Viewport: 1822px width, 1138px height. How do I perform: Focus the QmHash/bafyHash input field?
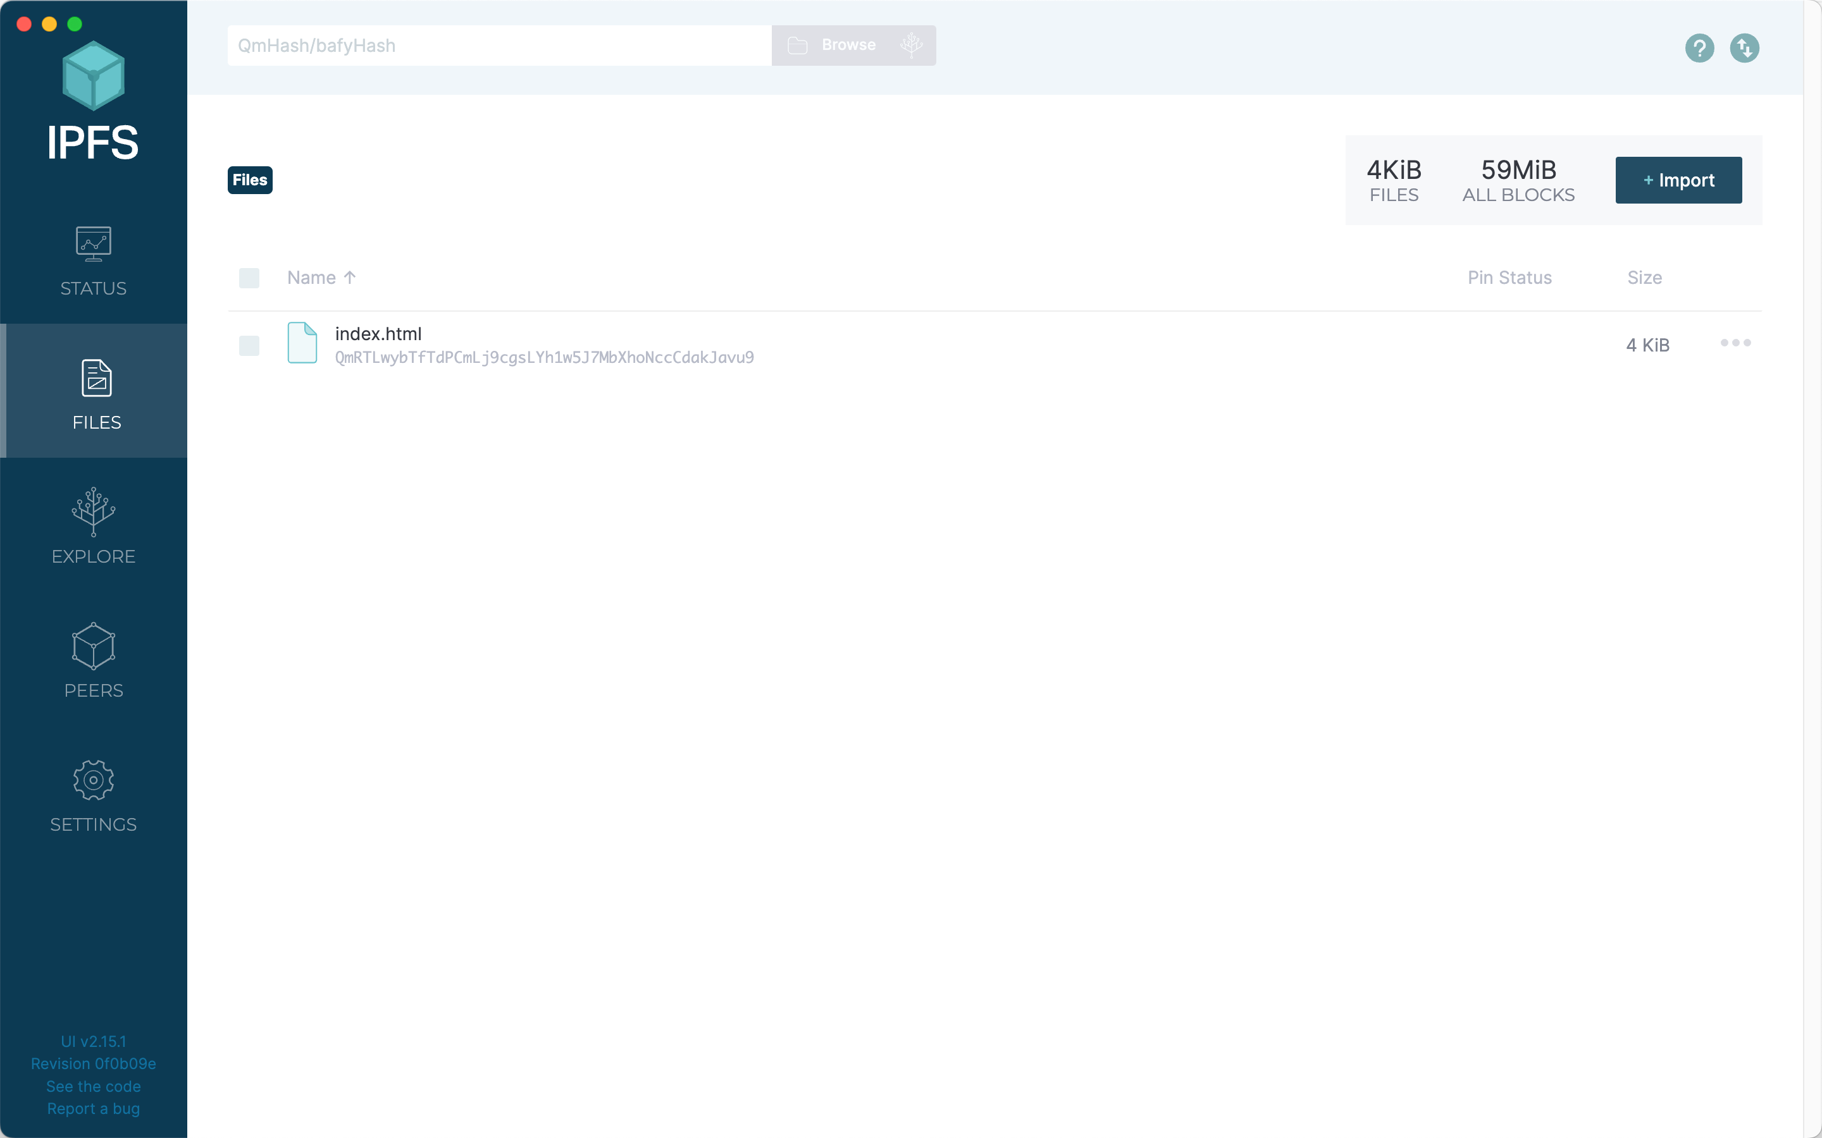[x=499, y=46]
